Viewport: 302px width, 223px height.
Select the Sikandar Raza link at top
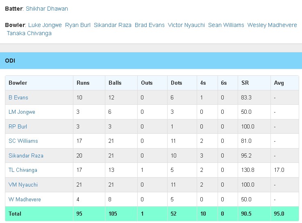tap(113, 25)
